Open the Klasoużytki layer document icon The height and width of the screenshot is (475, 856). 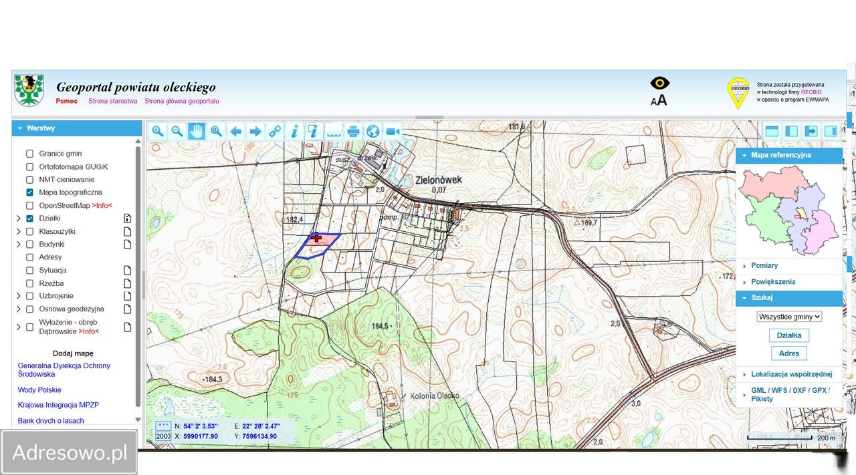coord(127,231)
